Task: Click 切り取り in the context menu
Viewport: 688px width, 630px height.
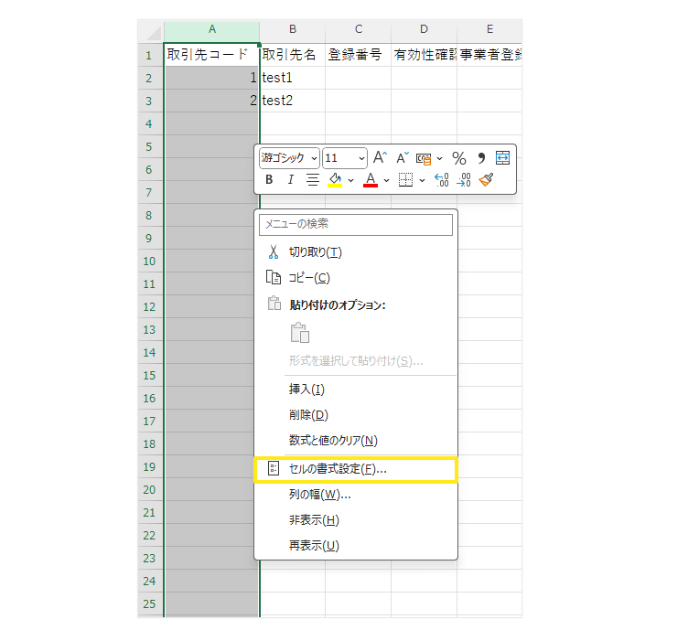Action: click(315, 252)
